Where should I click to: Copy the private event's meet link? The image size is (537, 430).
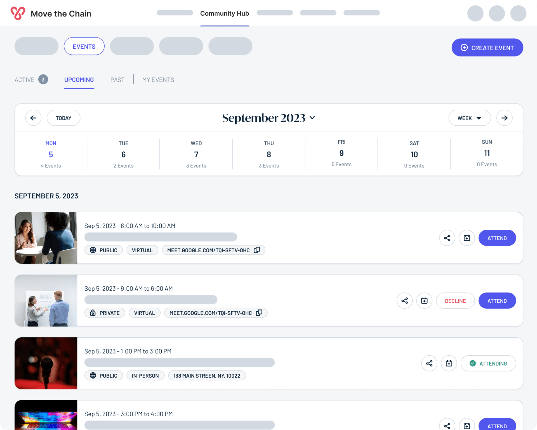click(259, 312)
